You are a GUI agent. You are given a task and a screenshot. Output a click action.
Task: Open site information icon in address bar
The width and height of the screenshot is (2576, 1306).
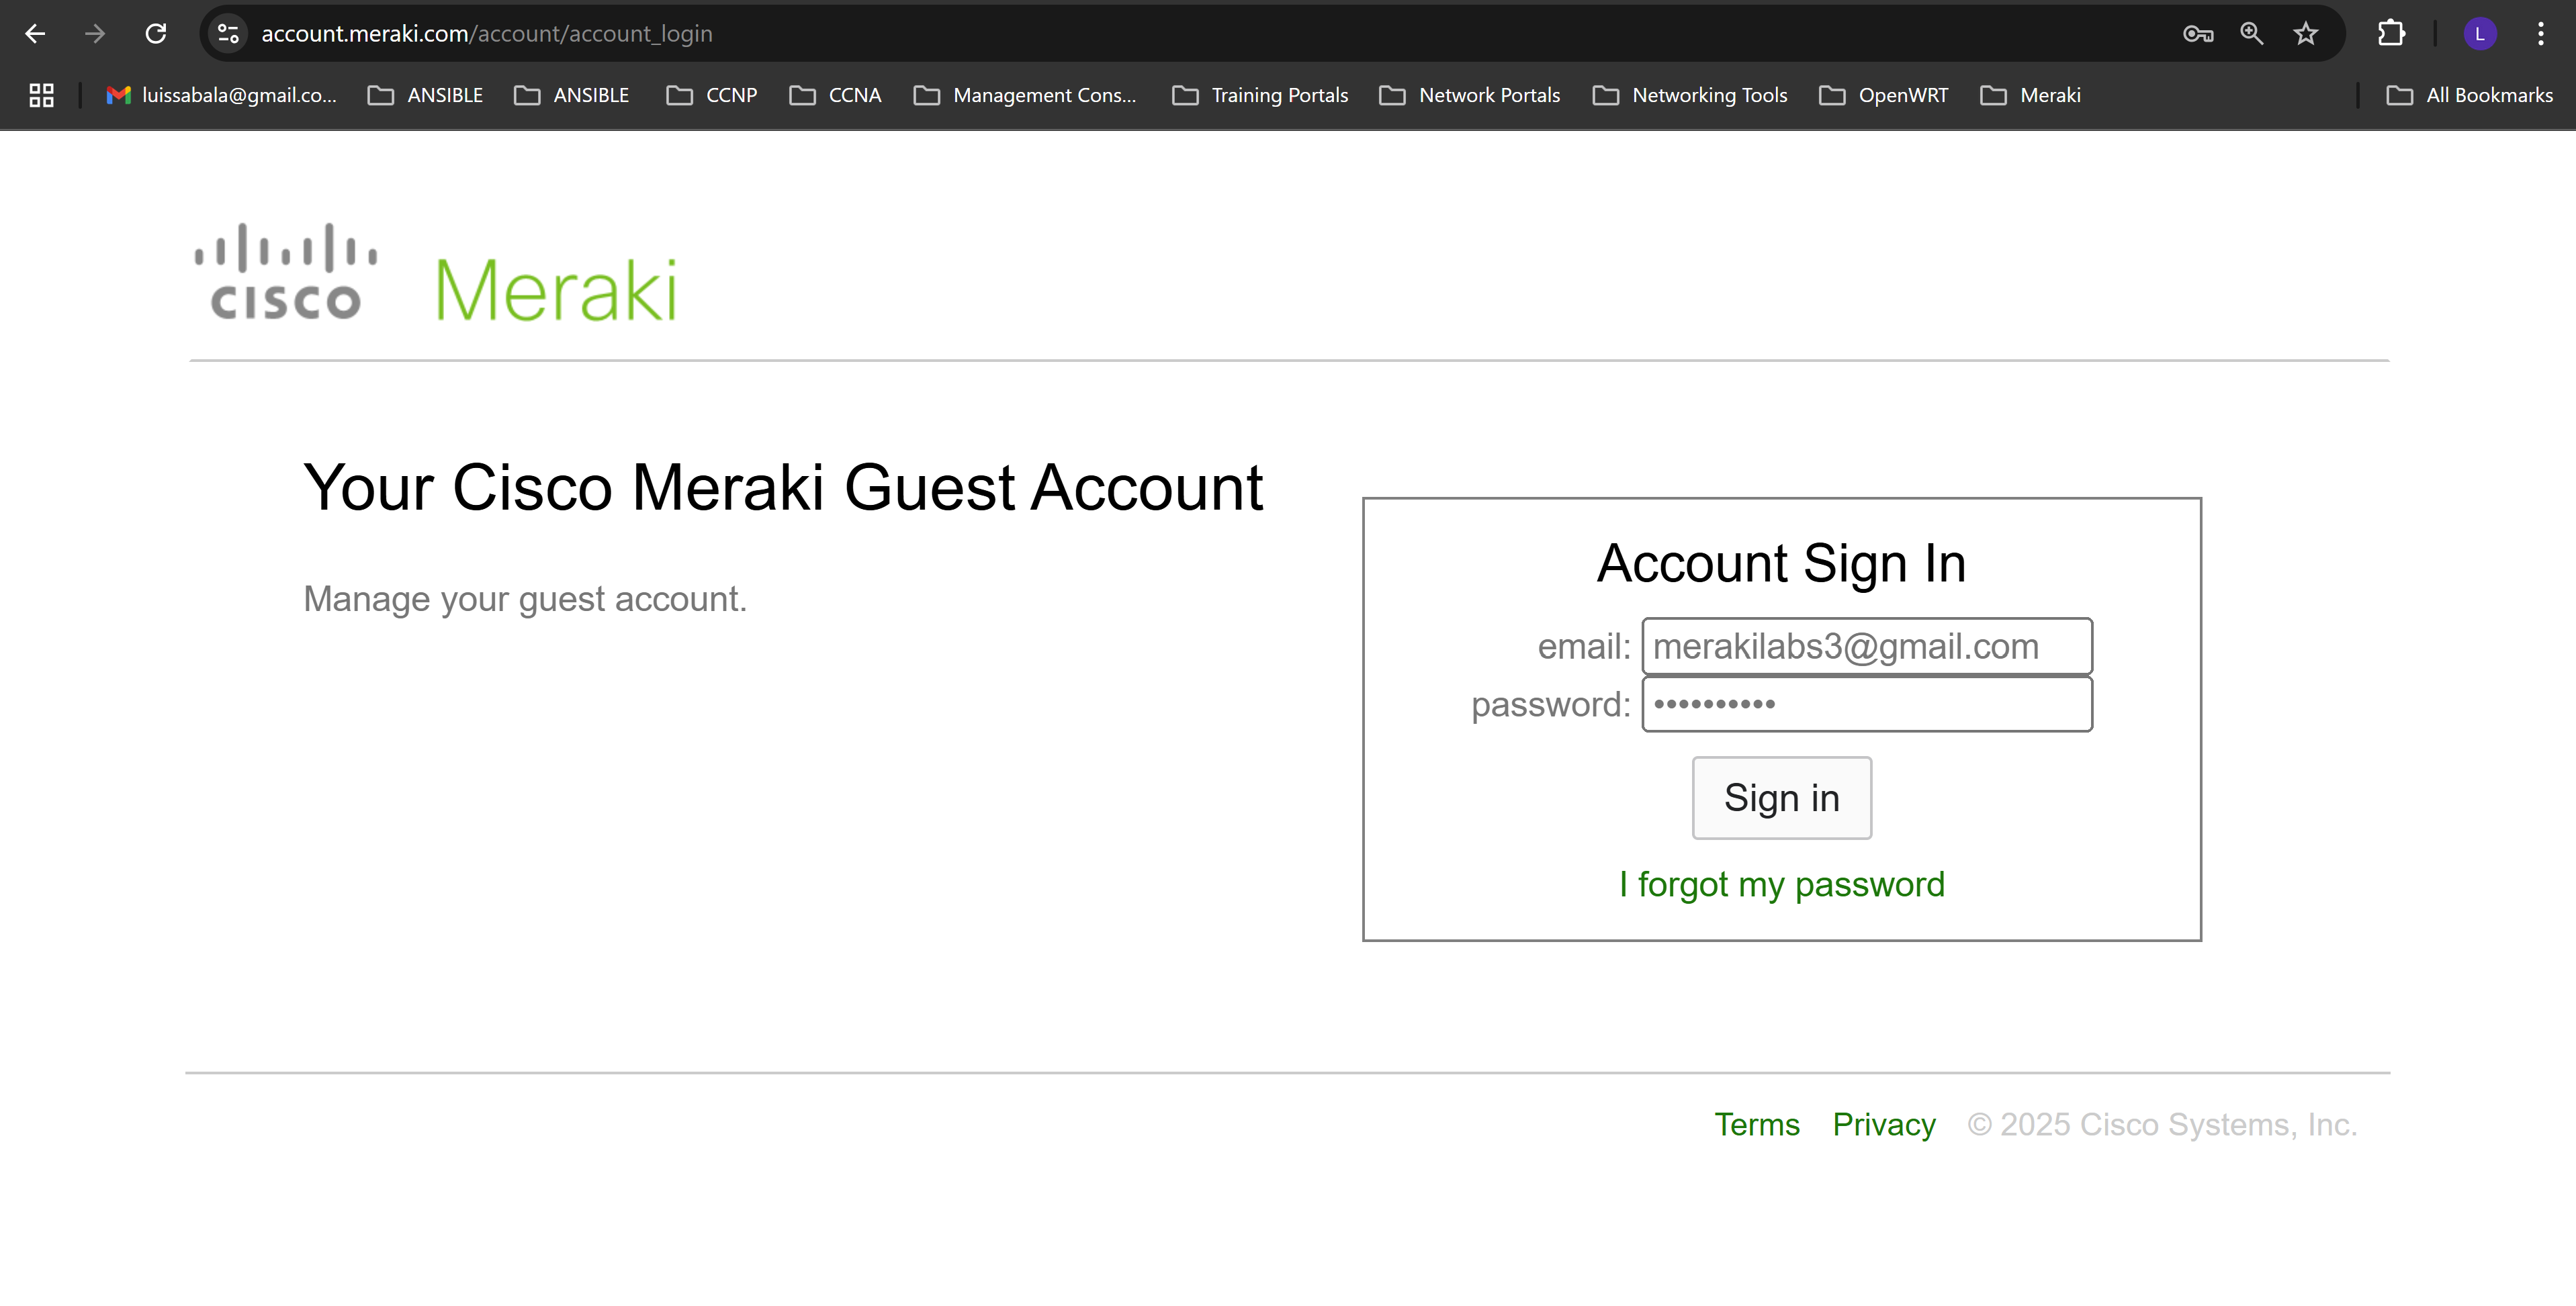tap(228, 34)
